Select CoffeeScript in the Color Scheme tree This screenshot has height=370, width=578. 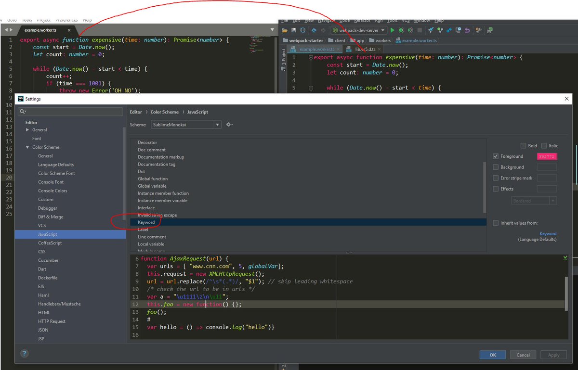pos(50,243)
